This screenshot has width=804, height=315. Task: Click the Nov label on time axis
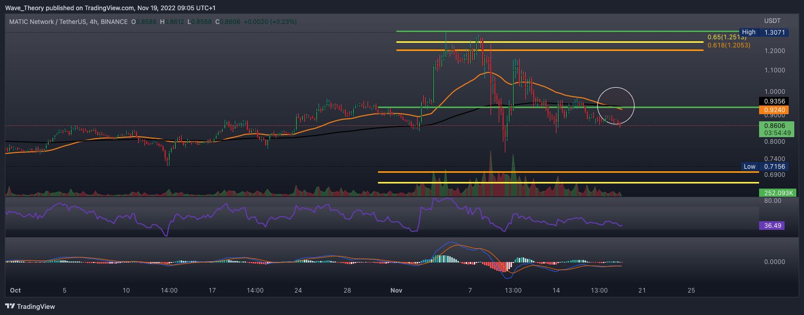(x=396, y=291)
